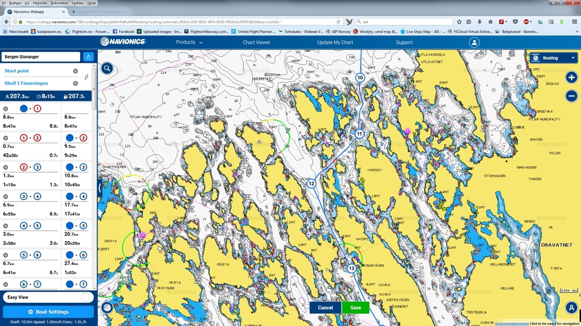Screen dimensions: 581x326
Task: Select waypoint 11 marker on map
Action: [360, 134]
